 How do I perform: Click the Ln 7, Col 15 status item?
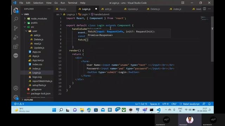pyautogui.click(x=141, y=104)
